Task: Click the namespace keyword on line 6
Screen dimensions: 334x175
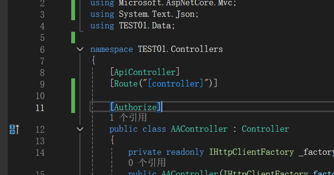Action: (111, 50)
